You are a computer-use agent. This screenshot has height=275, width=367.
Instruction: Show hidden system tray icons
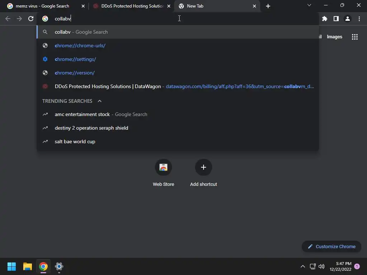302,266
